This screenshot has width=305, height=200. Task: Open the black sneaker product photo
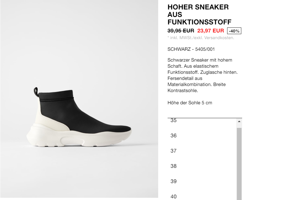click(79, 99)
